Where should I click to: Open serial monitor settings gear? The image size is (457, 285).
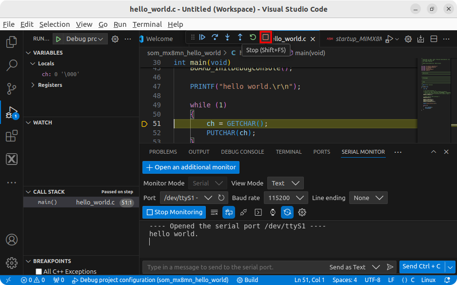coord(302,212)
